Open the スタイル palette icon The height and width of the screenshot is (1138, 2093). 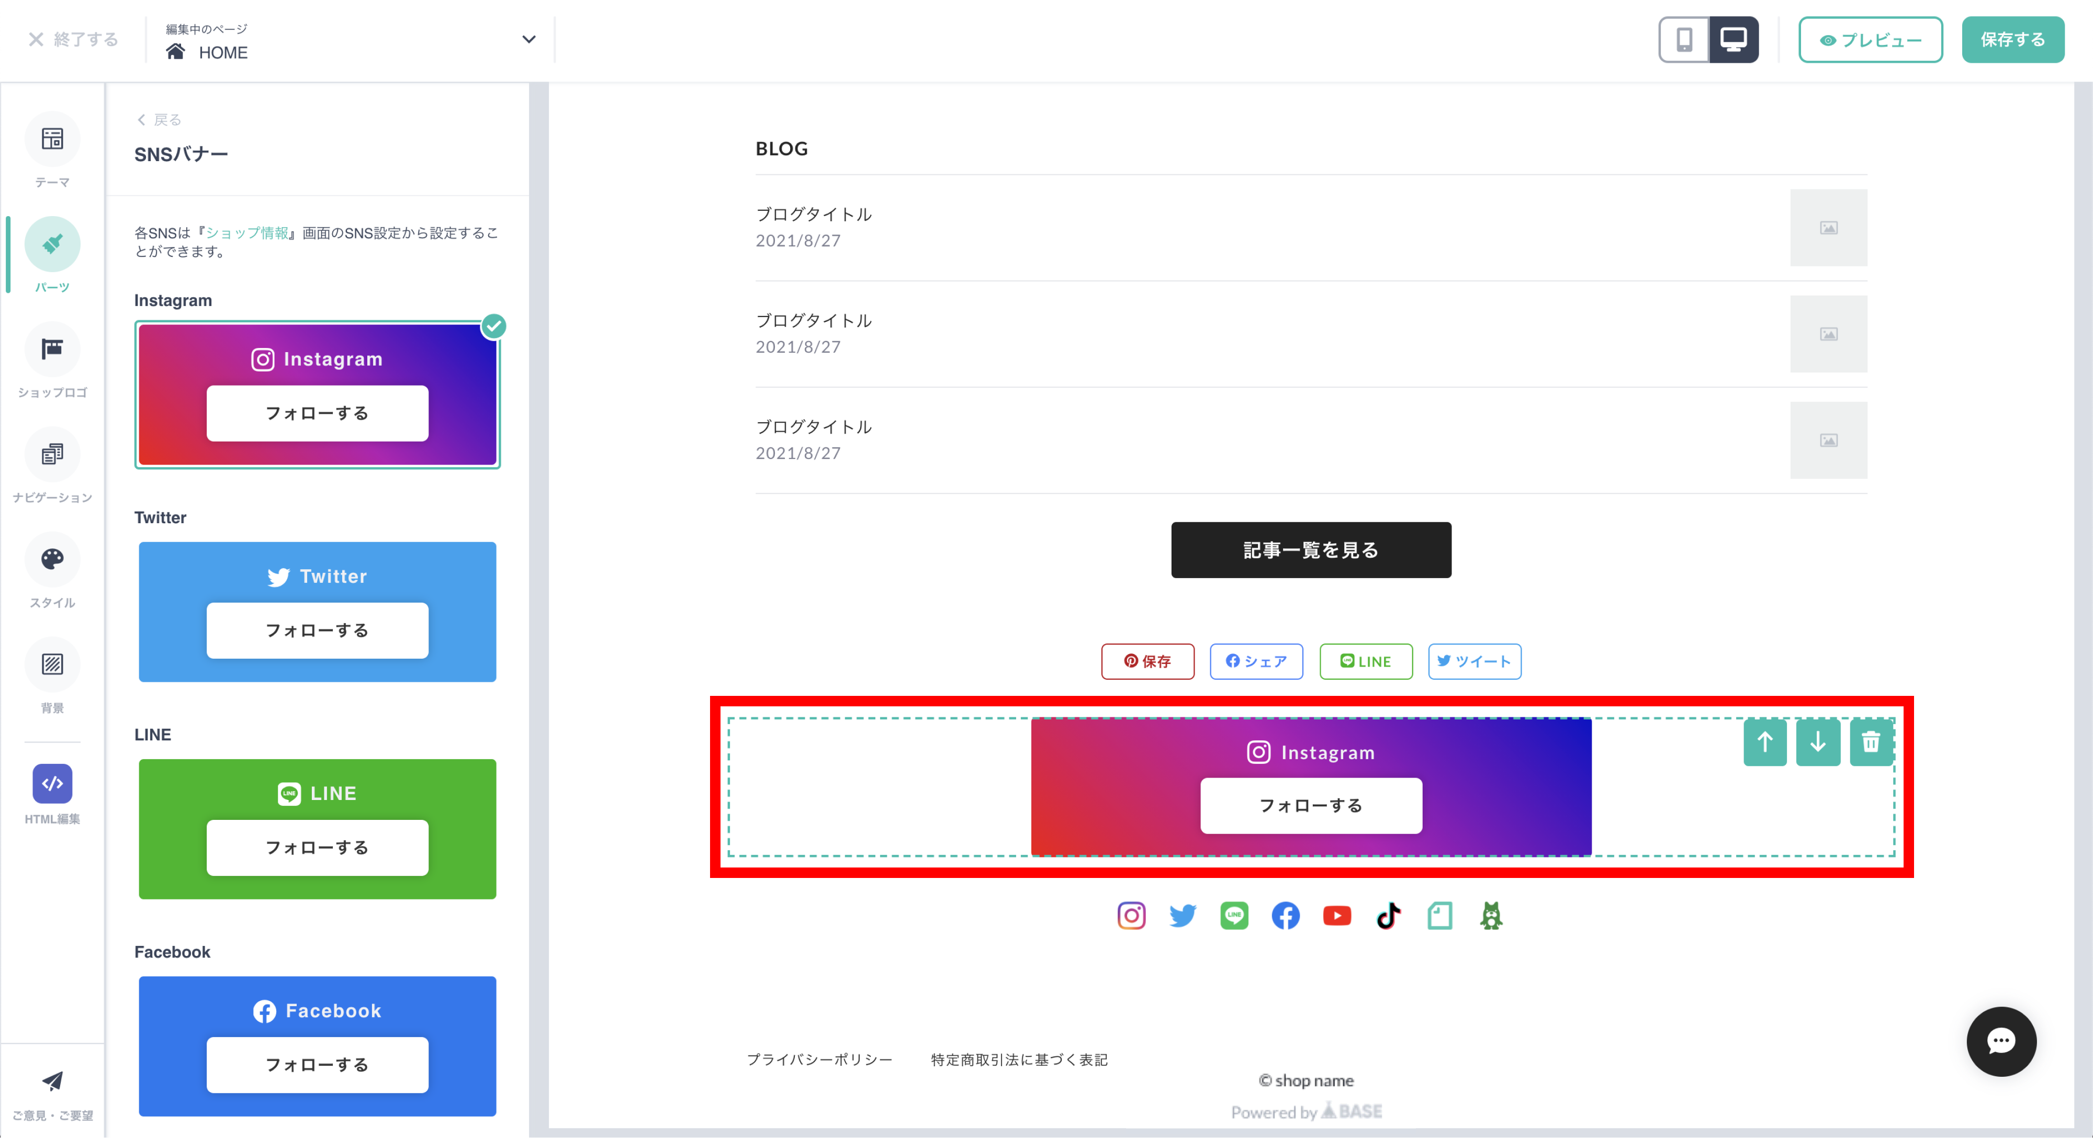52,560
